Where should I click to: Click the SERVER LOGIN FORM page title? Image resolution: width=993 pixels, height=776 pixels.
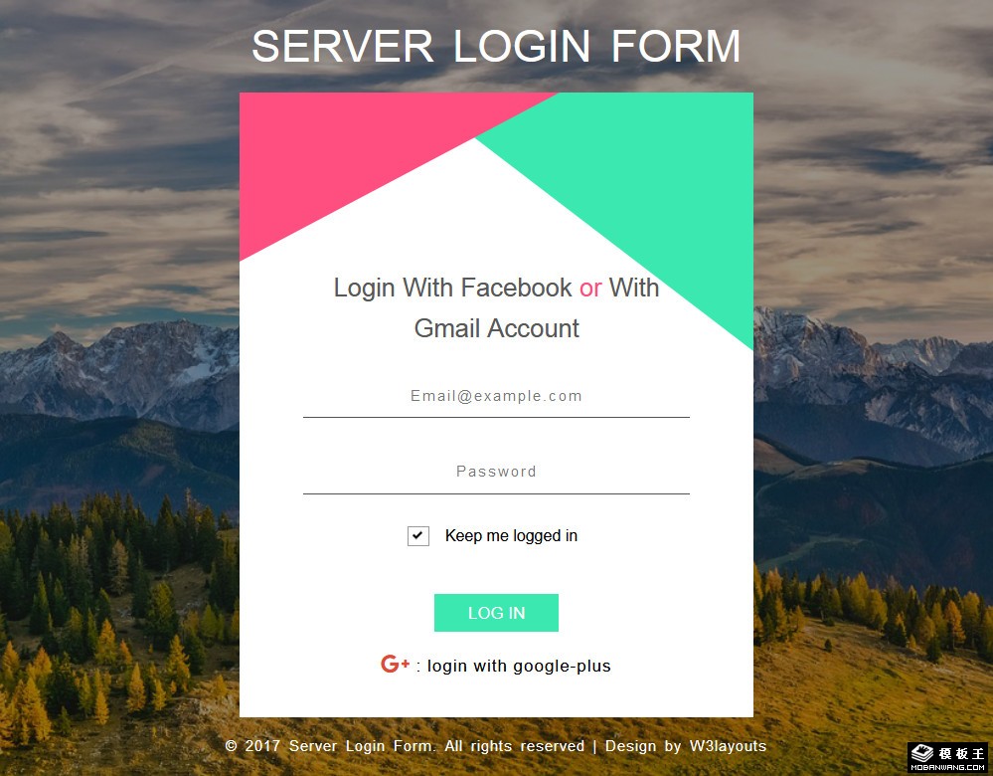tap(496, 47)
